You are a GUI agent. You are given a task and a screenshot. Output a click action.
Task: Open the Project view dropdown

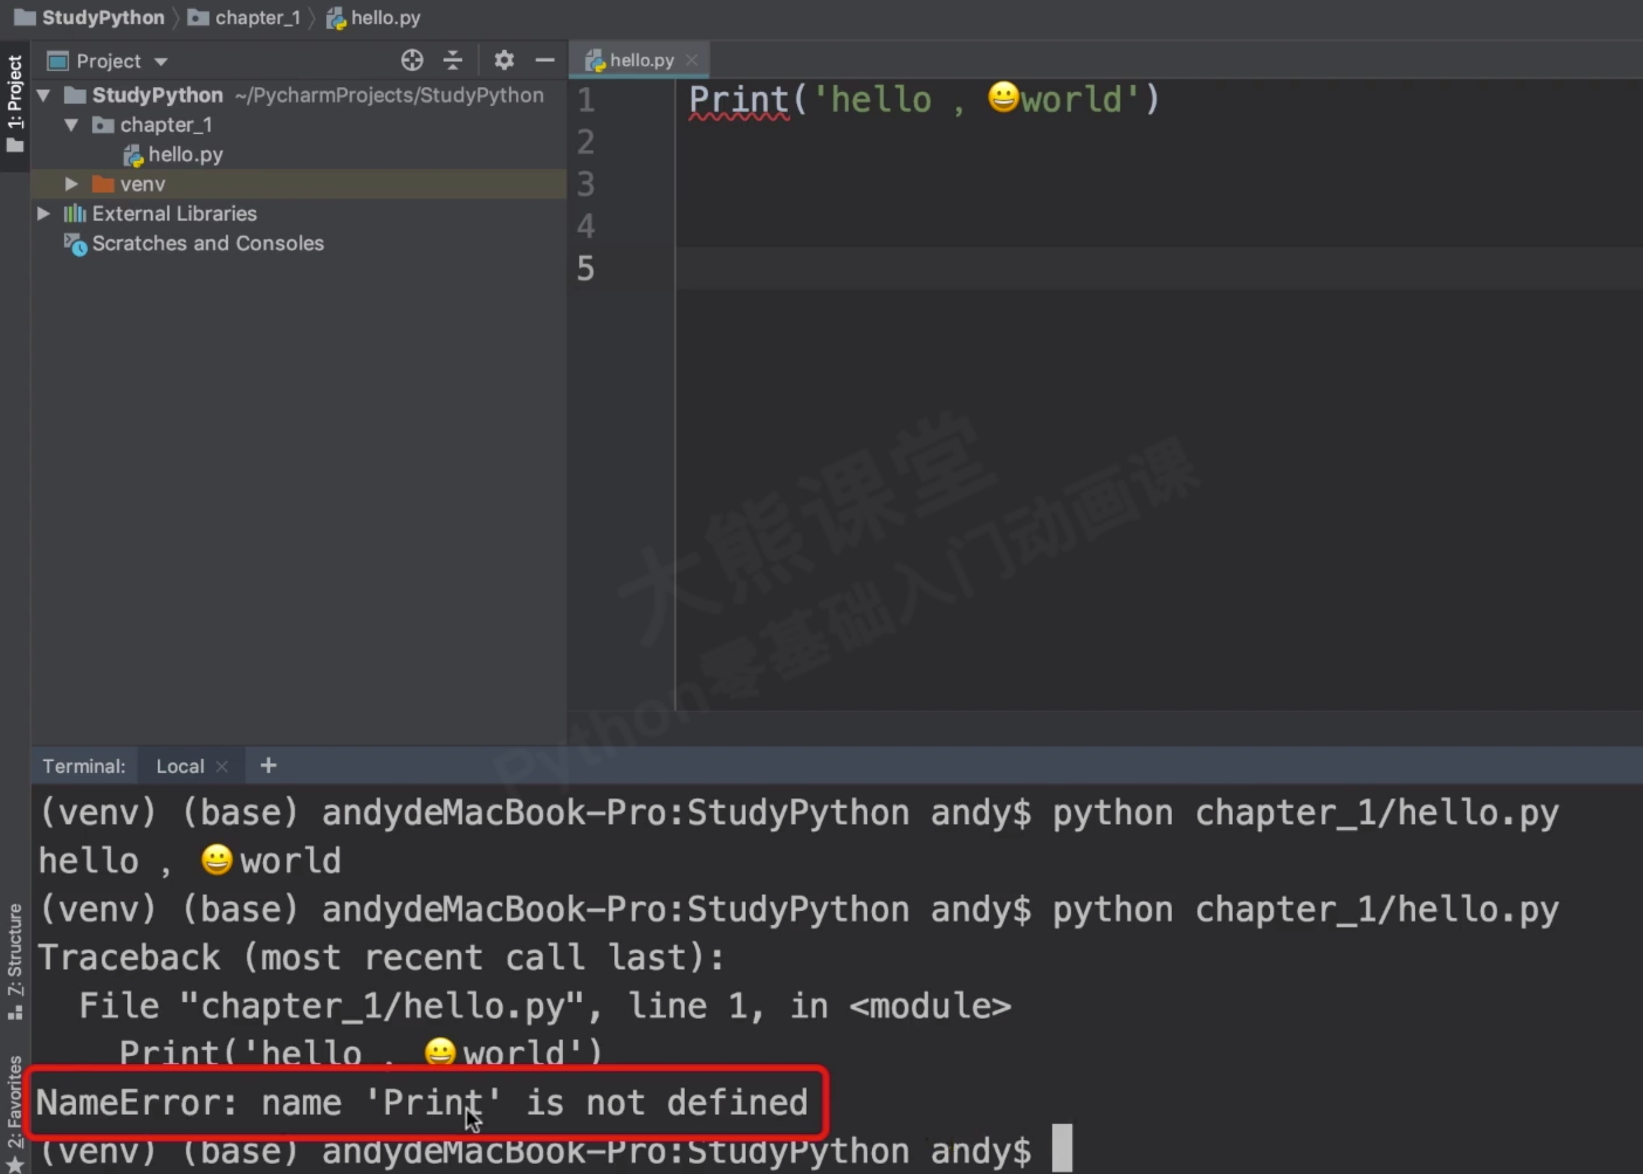point(161,62)
